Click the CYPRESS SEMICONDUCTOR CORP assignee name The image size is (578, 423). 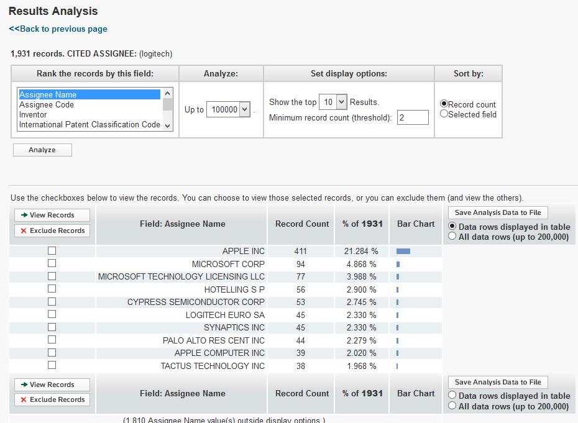(x=196, y=302)
